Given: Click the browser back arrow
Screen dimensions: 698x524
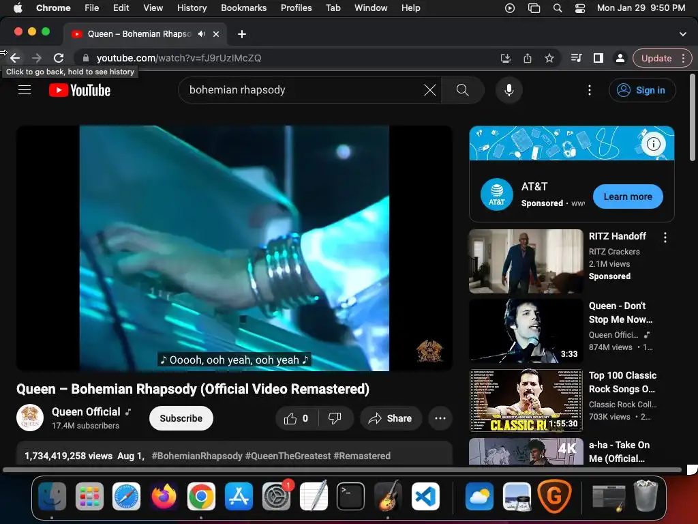Looking at the screenshot, I should (x=15, y=58).
